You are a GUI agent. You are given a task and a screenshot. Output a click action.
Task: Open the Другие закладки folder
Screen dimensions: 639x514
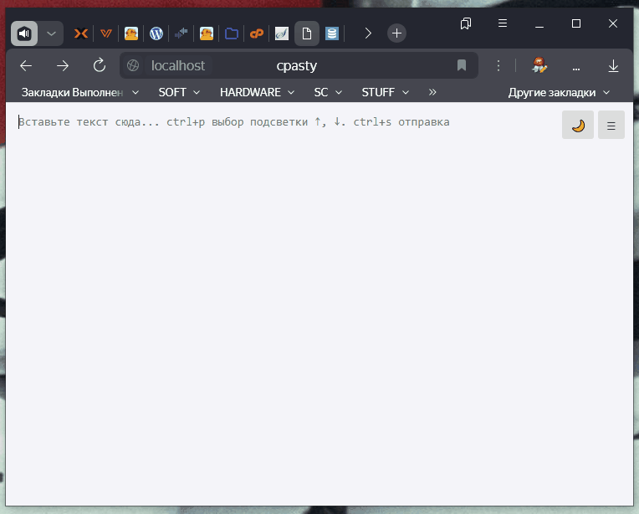click(559, 93)
